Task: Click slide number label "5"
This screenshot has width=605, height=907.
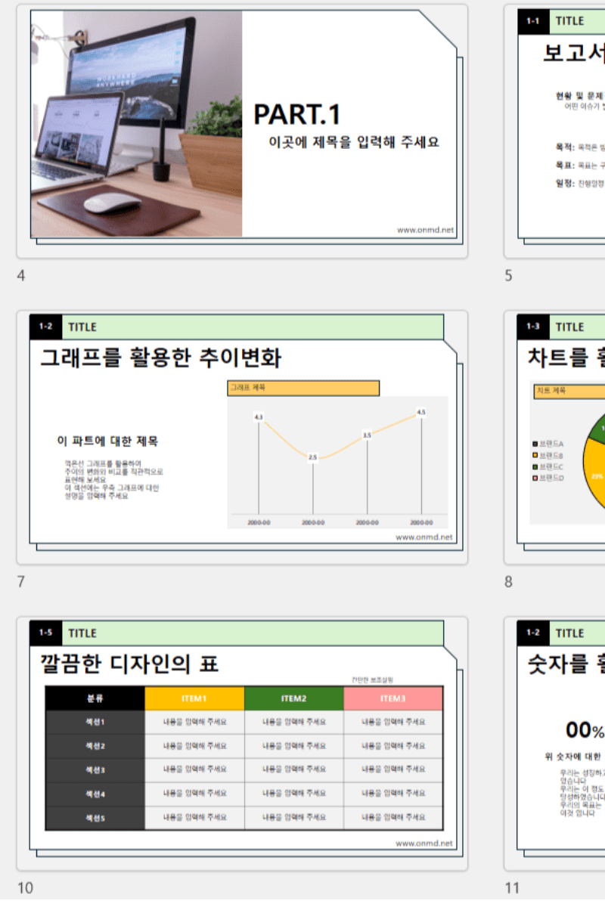Action: coord(509,276)
